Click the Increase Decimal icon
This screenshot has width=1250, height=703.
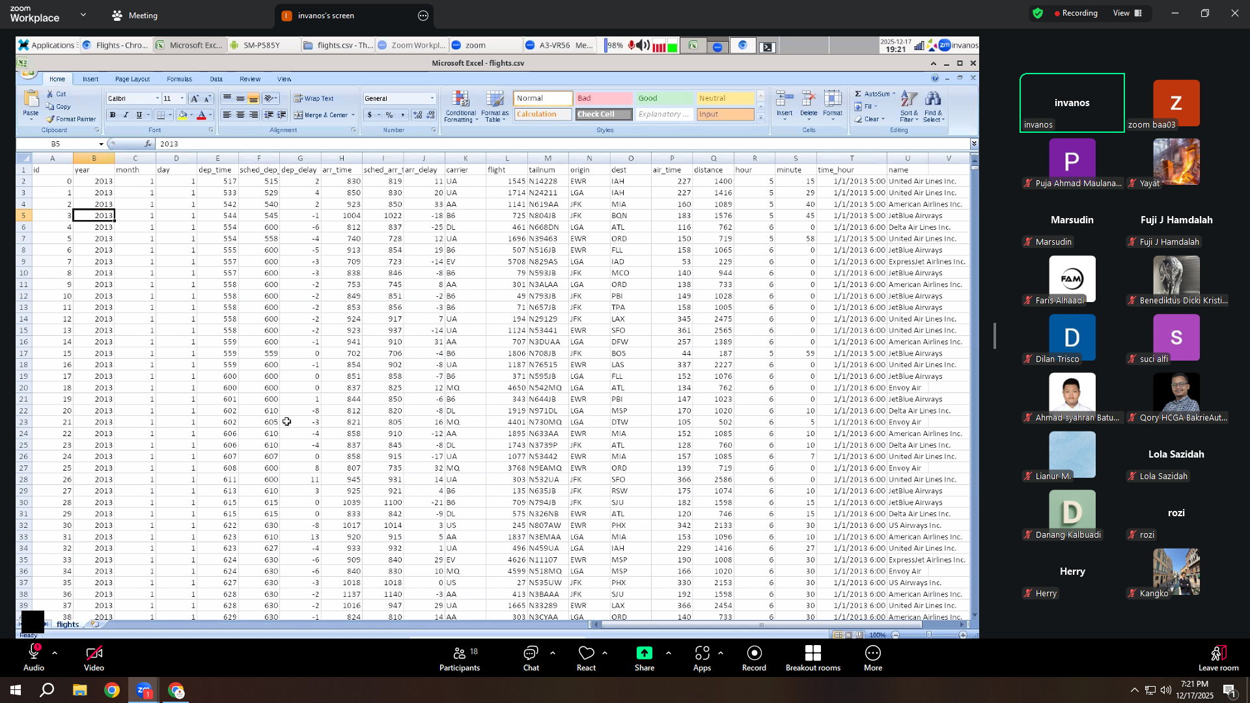(417, 115)
